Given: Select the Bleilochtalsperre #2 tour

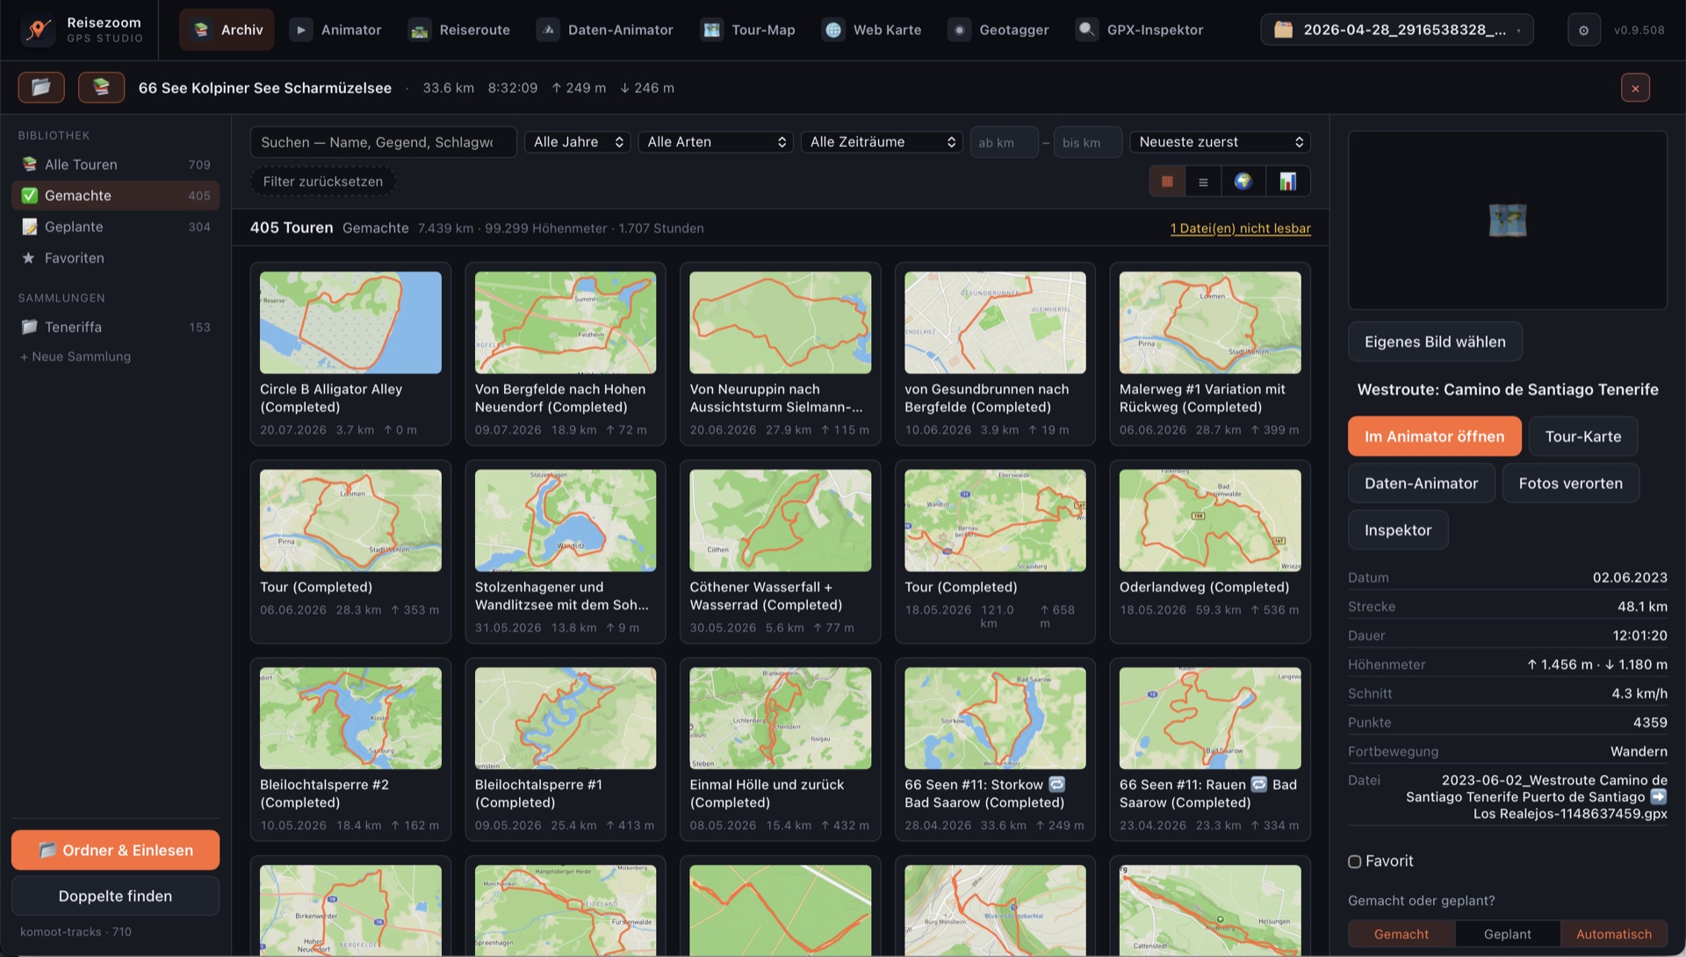Looking at the screenshot, I should tap(350, 750).
